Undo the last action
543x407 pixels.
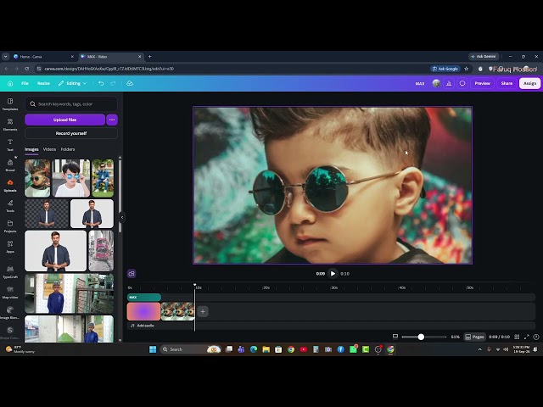click(101, 83)
